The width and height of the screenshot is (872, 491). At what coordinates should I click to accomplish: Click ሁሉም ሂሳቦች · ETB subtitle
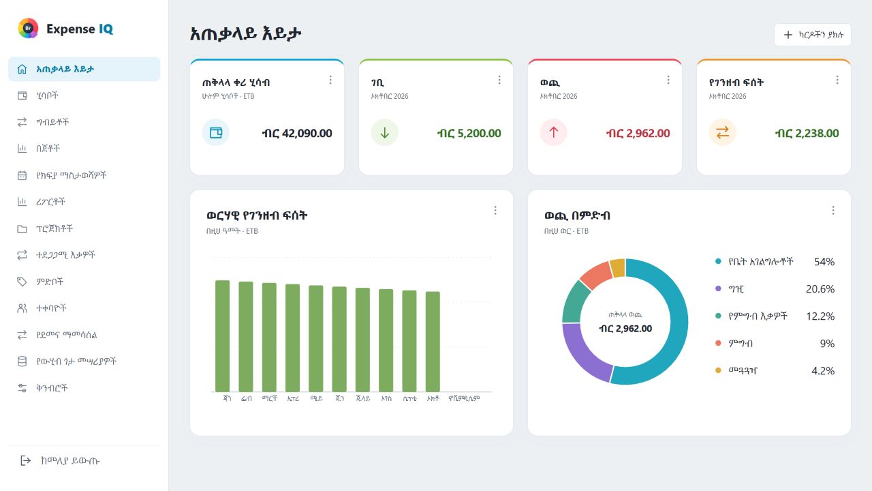(228, 96)
